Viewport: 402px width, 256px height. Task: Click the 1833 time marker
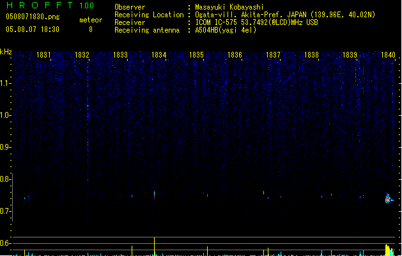tap(120, 55)
